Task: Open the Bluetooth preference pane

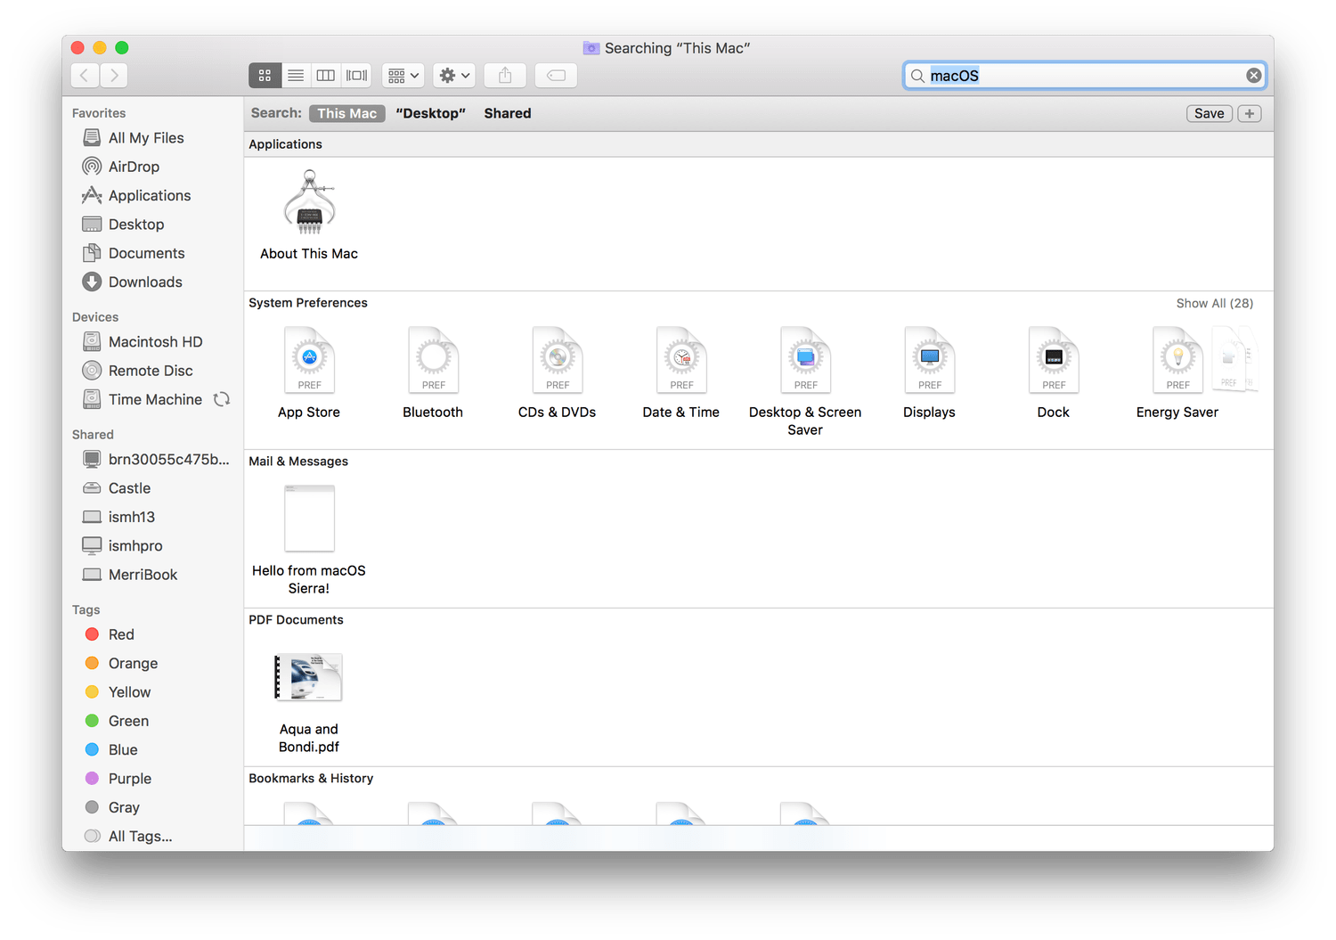Action: click(x=433, y=361)
